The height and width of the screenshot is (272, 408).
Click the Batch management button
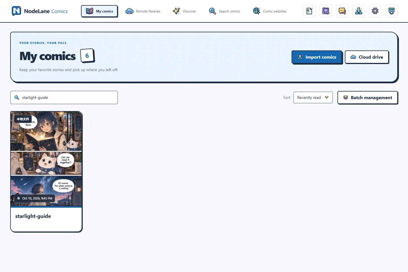[x=367, y=97]
